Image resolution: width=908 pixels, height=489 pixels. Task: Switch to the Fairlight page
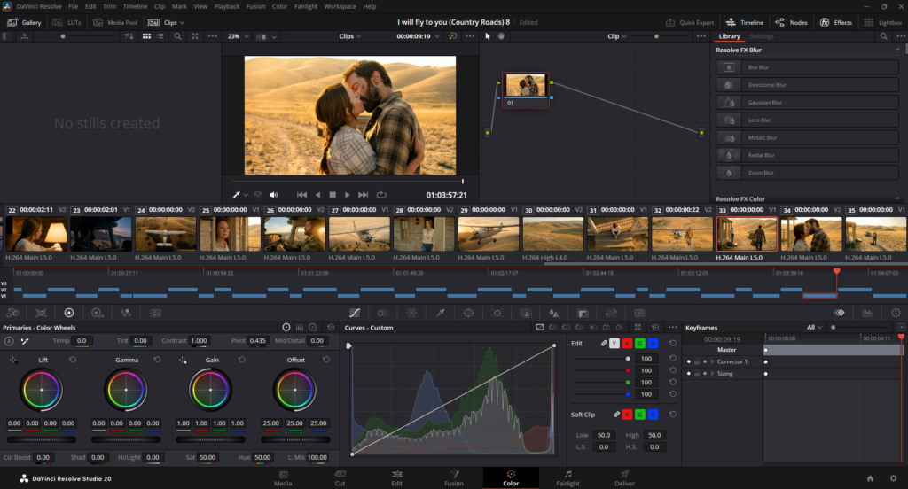(567, 478)
